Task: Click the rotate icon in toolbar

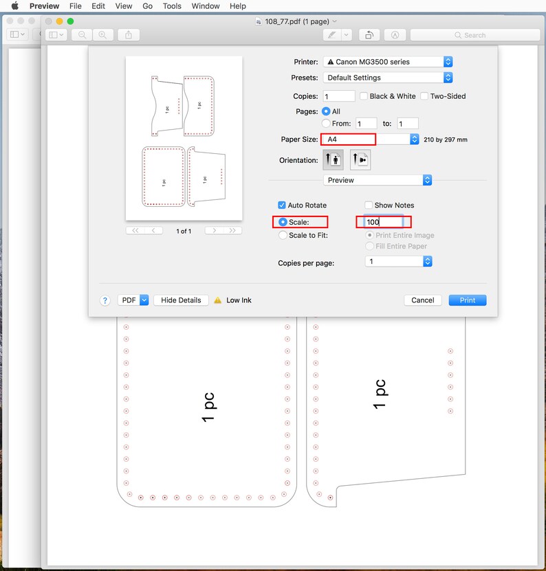Action: [369, 35]
